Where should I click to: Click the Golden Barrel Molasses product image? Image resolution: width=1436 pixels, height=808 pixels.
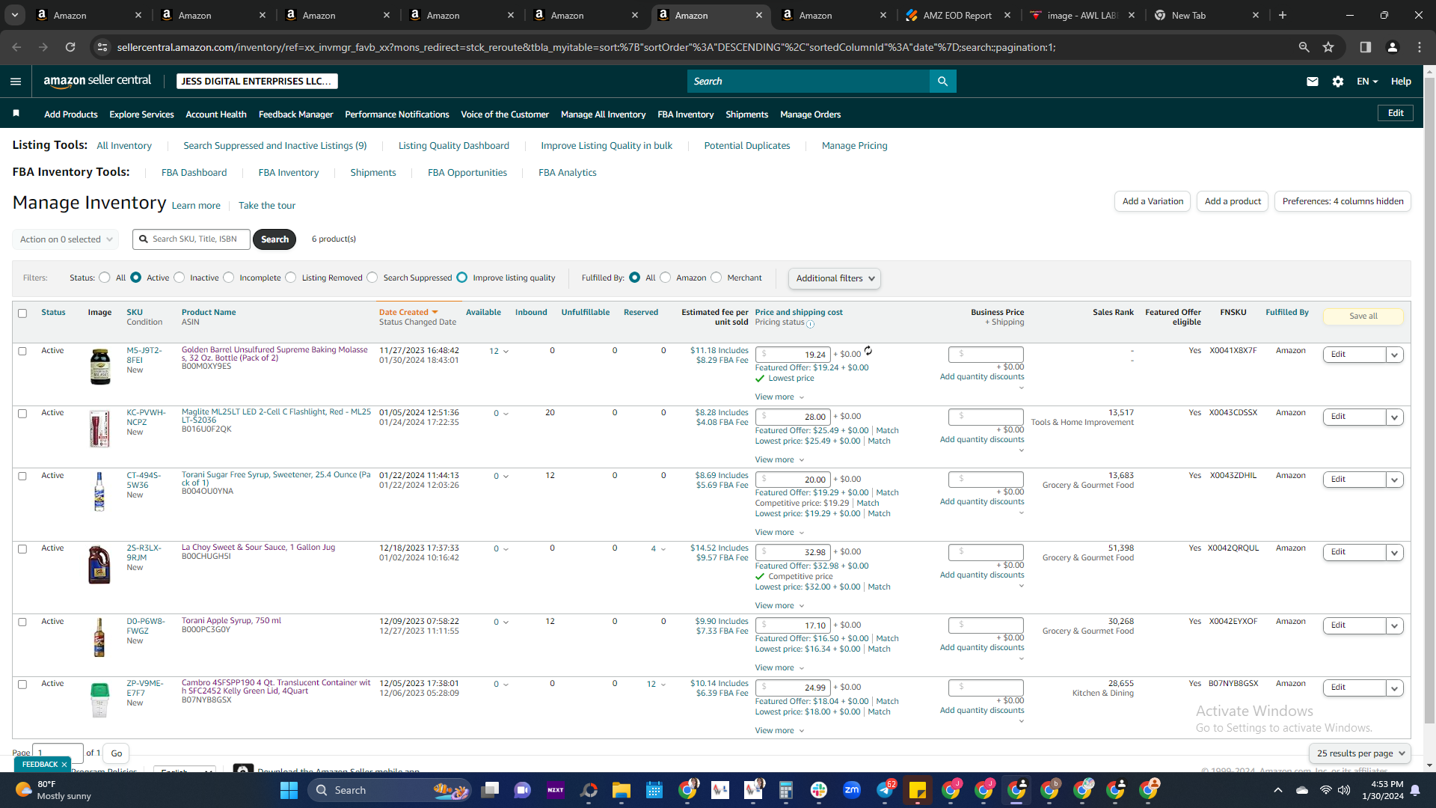tap(99, 367)
